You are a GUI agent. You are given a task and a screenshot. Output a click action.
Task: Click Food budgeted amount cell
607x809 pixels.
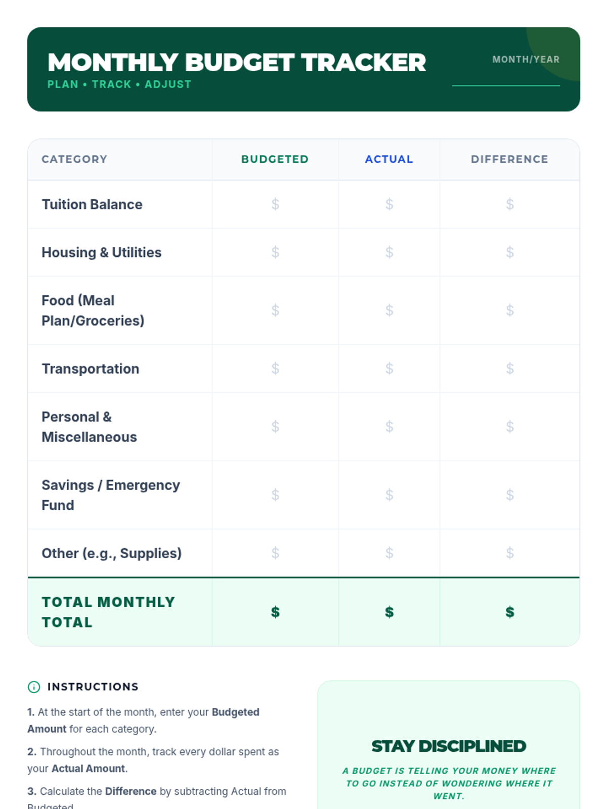(x=275, y=310)
